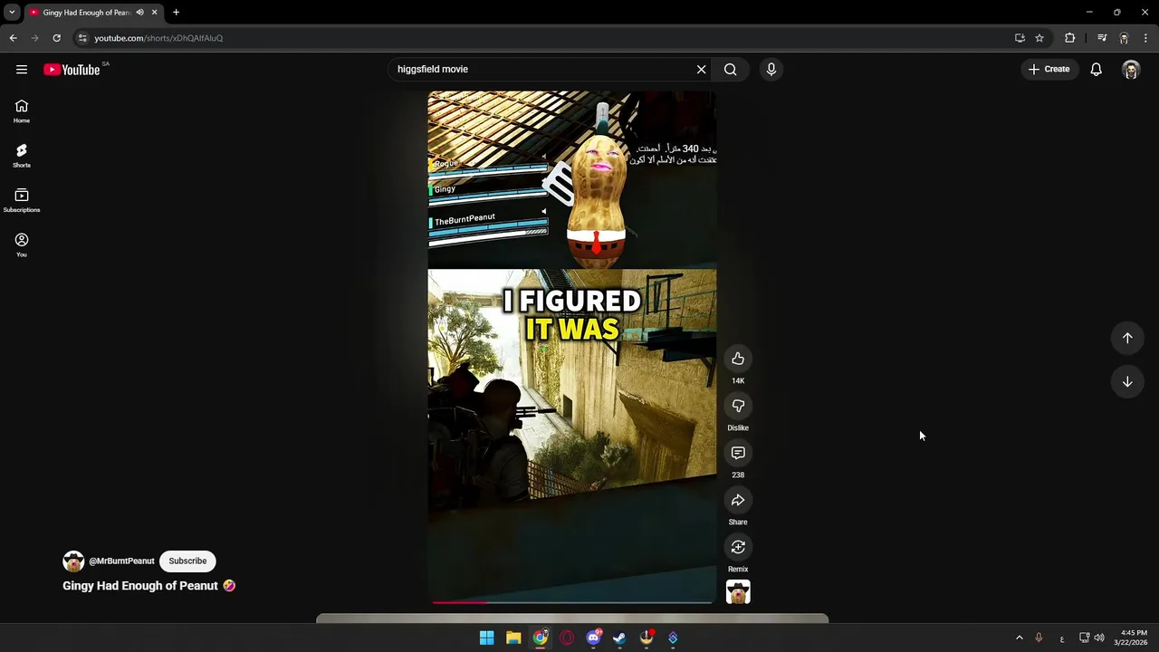1159x652 pixels.
Task: Open the volume tray icon
Action: point(1099,638)
